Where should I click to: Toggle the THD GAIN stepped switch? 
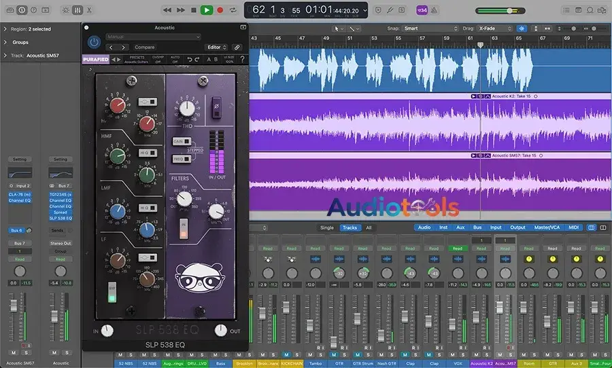(182, 141)
